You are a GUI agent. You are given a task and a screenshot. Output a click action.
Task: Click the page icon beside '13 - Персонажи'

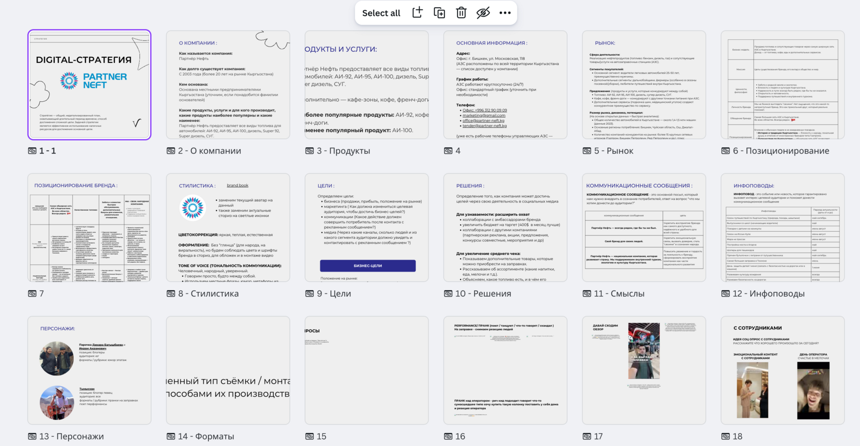click(x=32, y=436)
